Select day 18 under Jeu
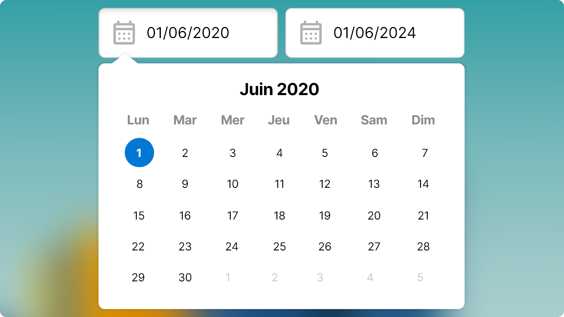Viewport: 564px width, 317px height. [x=280, y=216]
